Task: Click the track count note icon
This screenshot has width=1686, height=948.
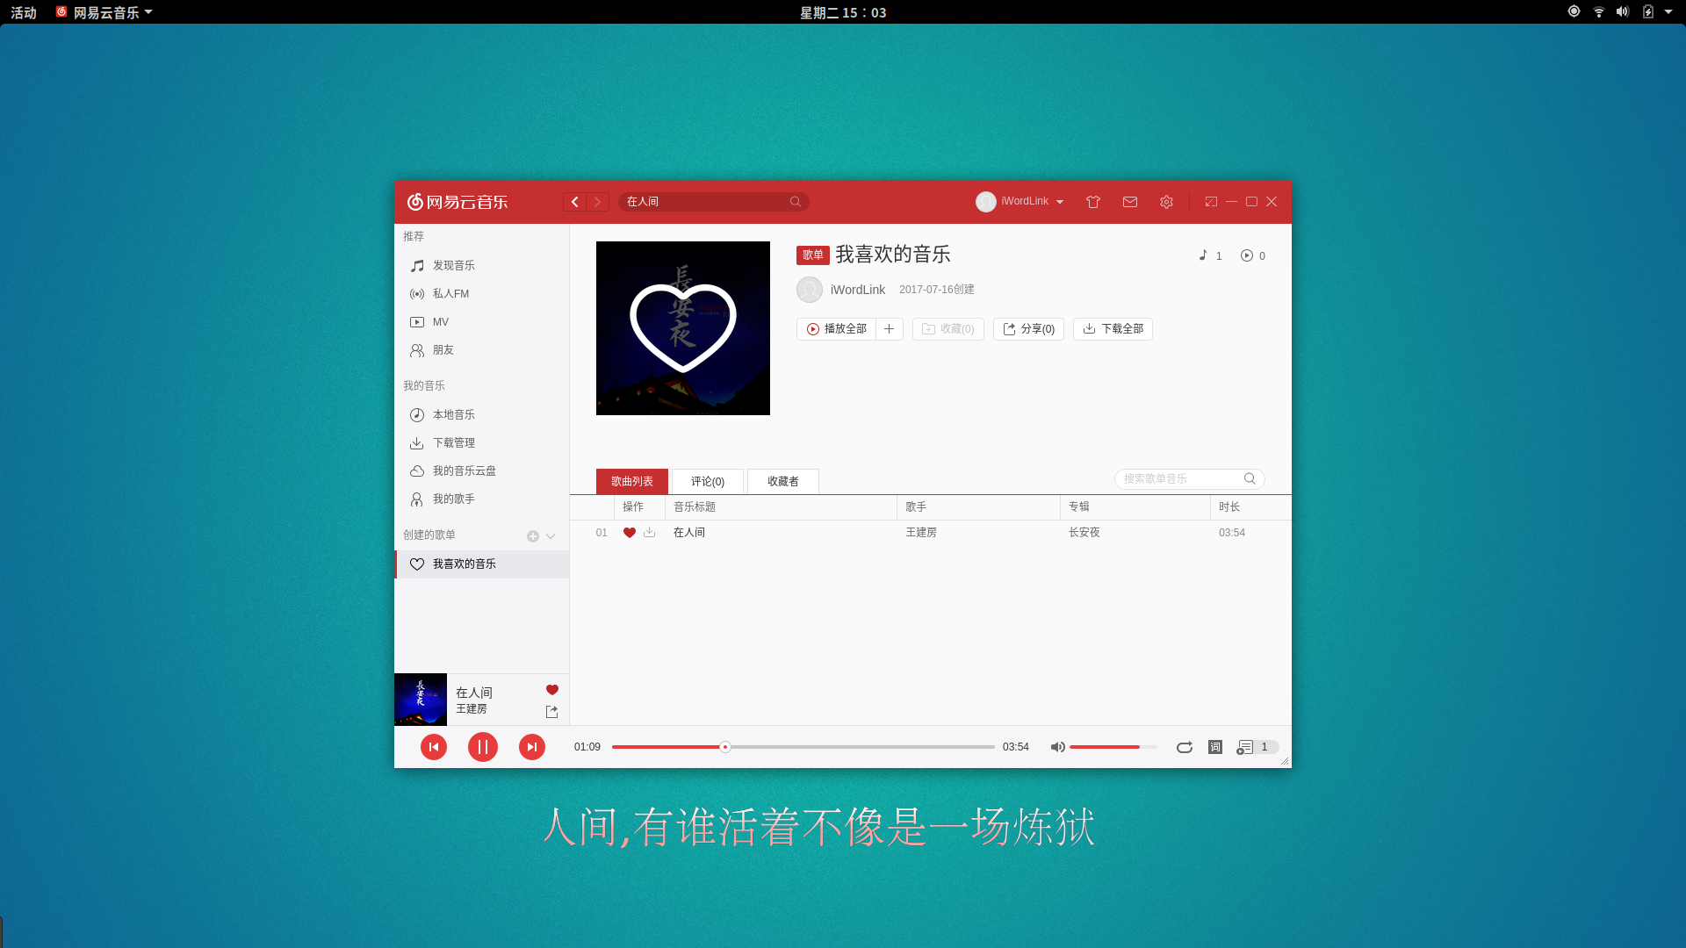Action: coord(1203,255)
